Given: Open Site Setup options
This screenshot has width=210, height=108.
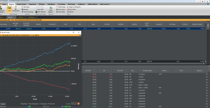Looking at the screenshot, I should [x=25, y=7].
